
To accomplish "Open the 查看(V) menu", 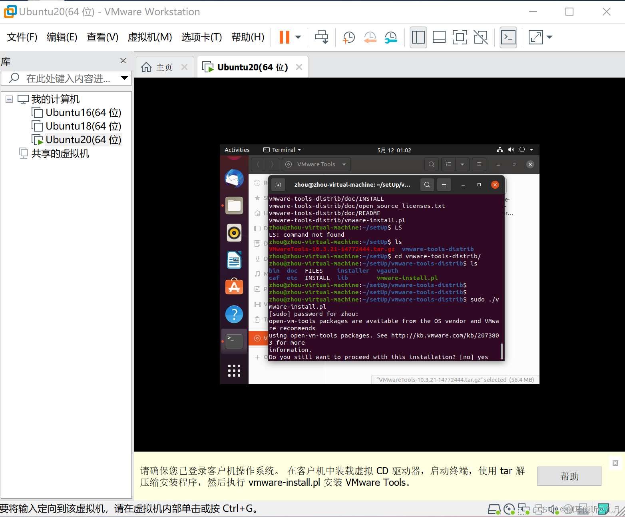I will pyautogui.click(x=102, y=37).
